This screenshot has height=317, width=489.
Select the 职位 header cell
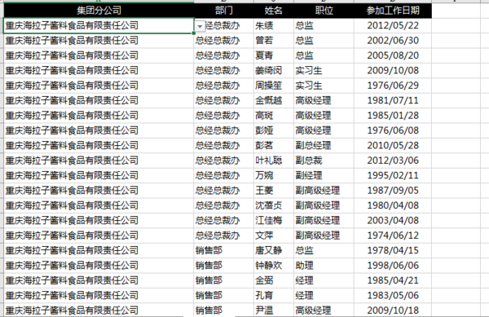pos(324,11)
